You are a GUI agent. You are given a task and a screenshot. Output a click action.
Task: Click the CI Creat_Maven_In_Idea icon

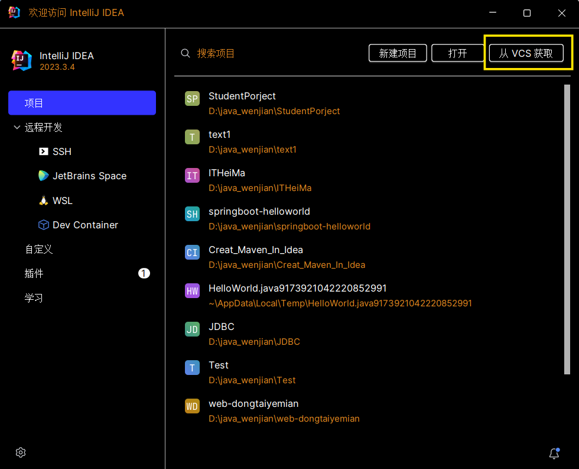[192, 253]
